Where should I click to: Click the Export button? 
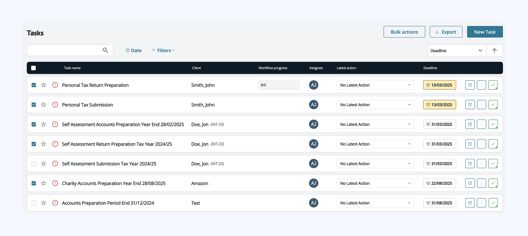446,32
